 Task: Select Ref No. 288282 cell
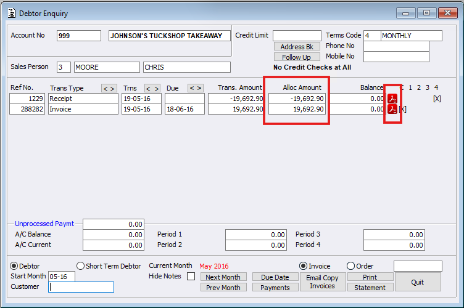(27, 109)
